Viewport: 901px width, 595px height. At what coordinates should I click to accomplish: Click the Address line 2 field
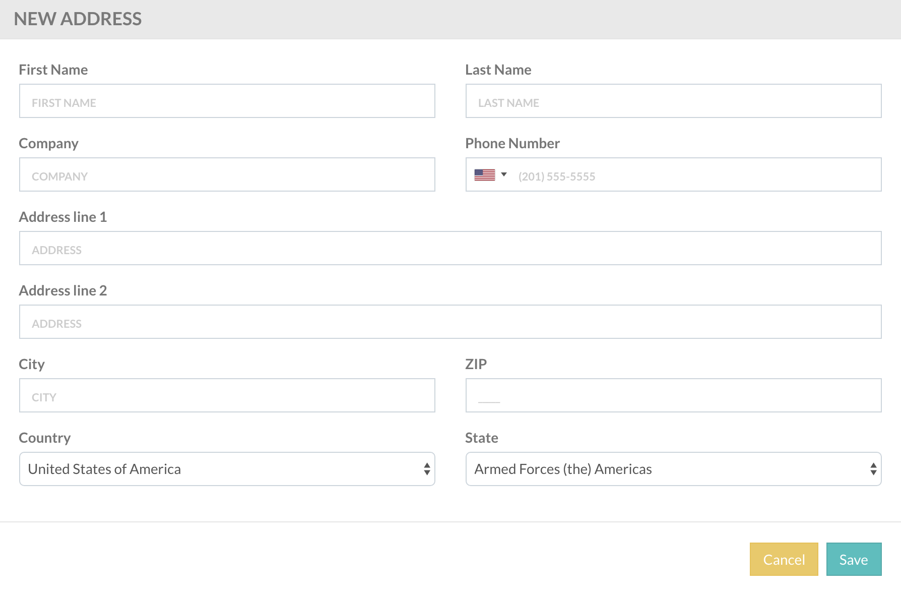(450, 322)
